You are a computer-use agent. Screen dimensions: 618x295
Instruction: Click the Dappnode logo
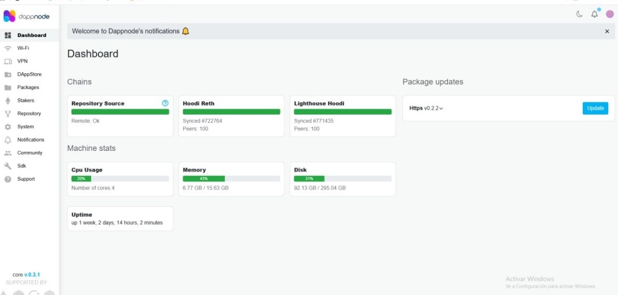[26, 16]
